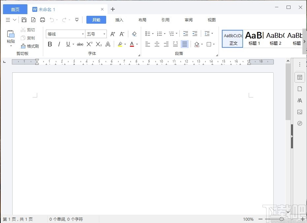Enable center paragraph alignment
307x223 pixels.
[x=157, y=44]
